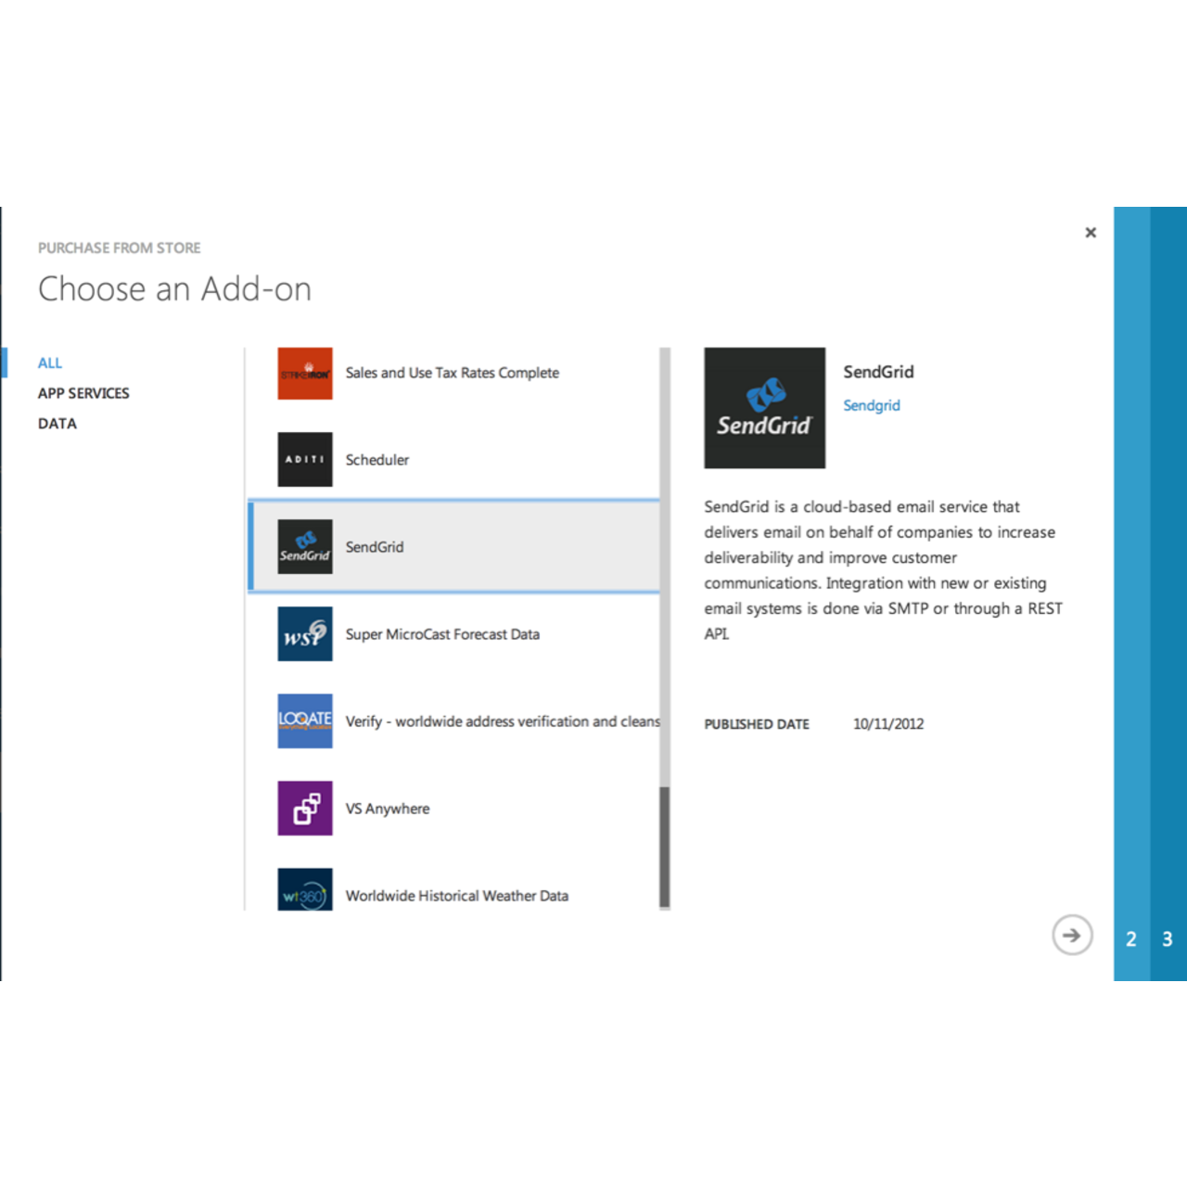Viewport: 1187px width, 1187px height.
Task: Click the WSI Super MicroCast icon
Action: tap(304, 634)
